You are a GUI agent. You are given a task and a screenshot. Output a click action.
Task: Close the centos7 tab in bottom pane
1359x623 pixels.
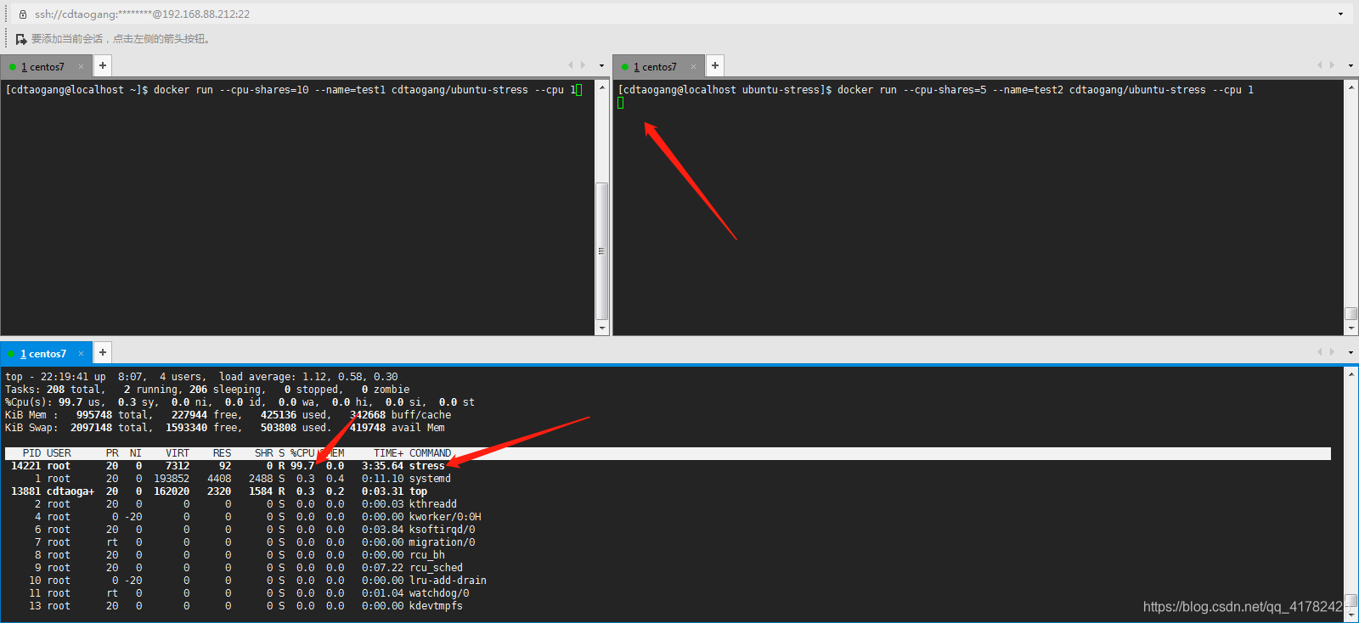click(x=82, y=353)
